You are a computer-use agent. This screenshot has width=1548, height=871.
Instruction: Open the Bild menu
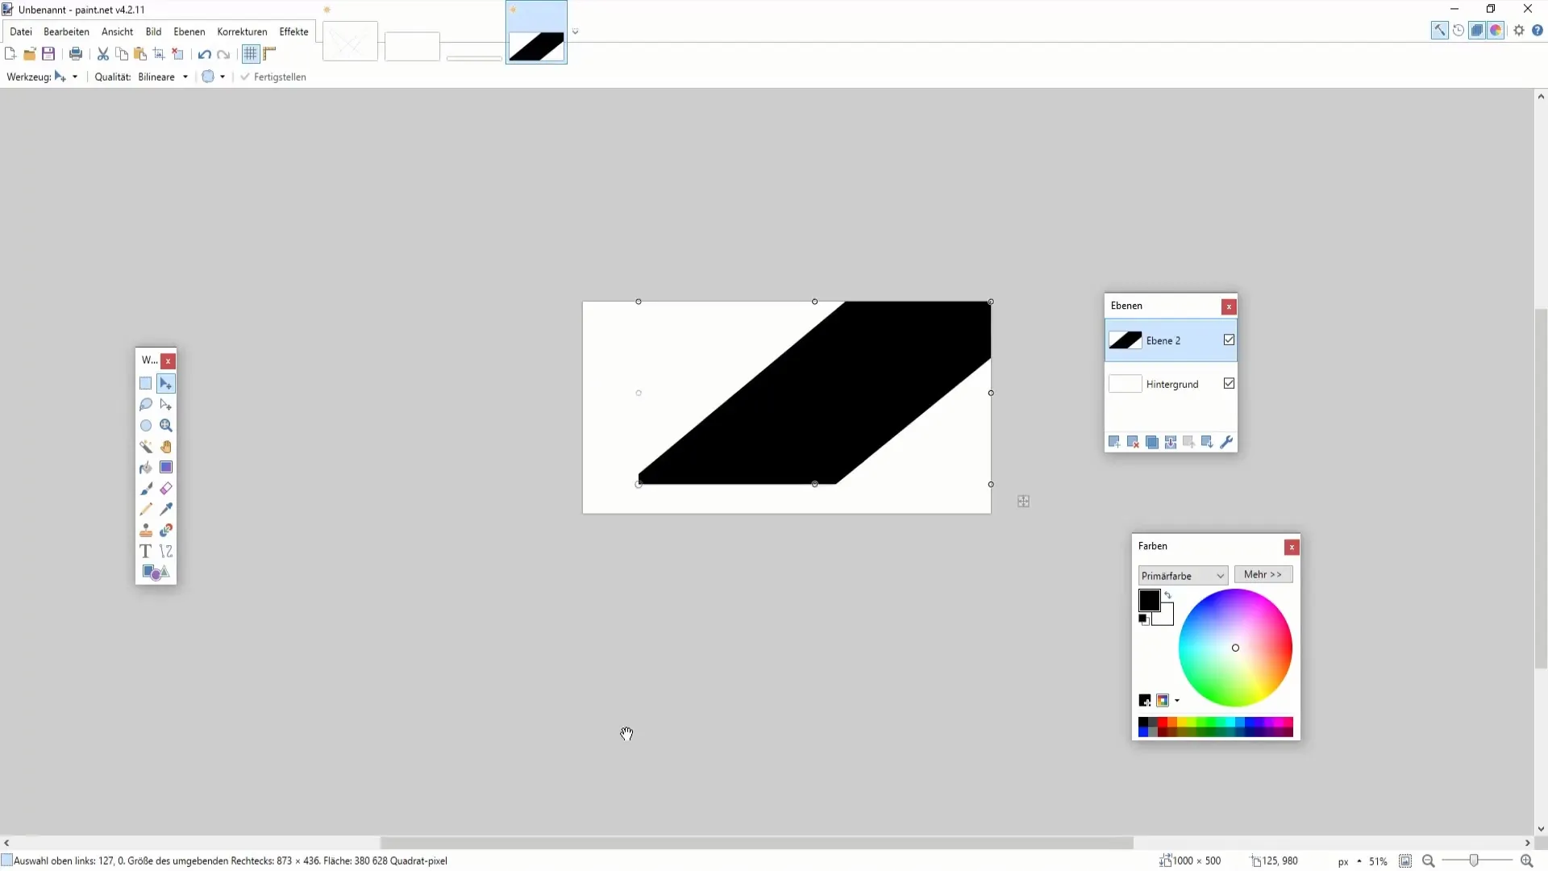click(153, 31)
